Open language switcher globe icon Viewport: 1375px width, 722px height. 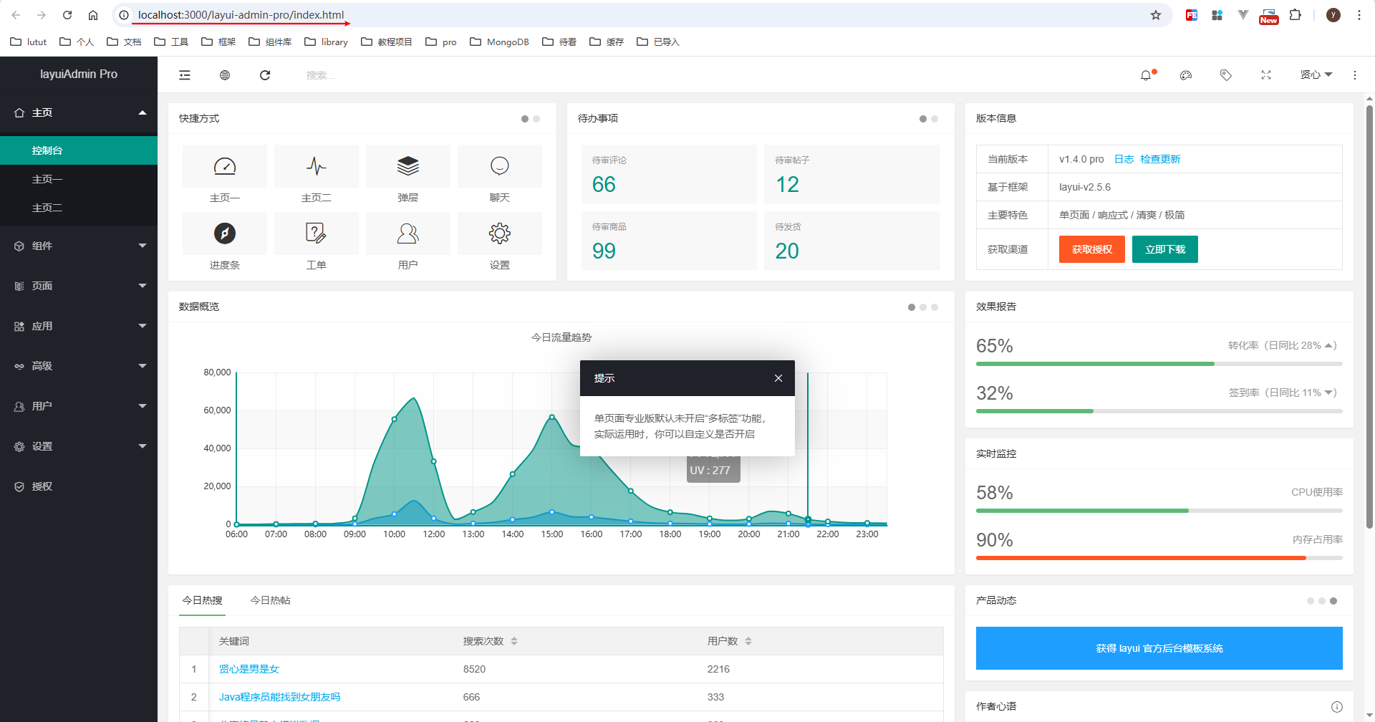(224, 74)
